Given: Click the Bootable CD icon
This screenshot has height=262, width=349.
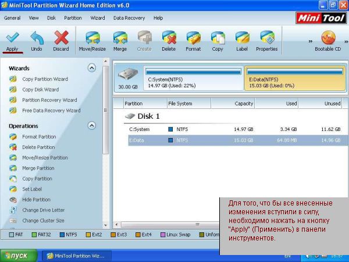Looking at the screenshot, I should pyautogui.click(x=328, y=37).
